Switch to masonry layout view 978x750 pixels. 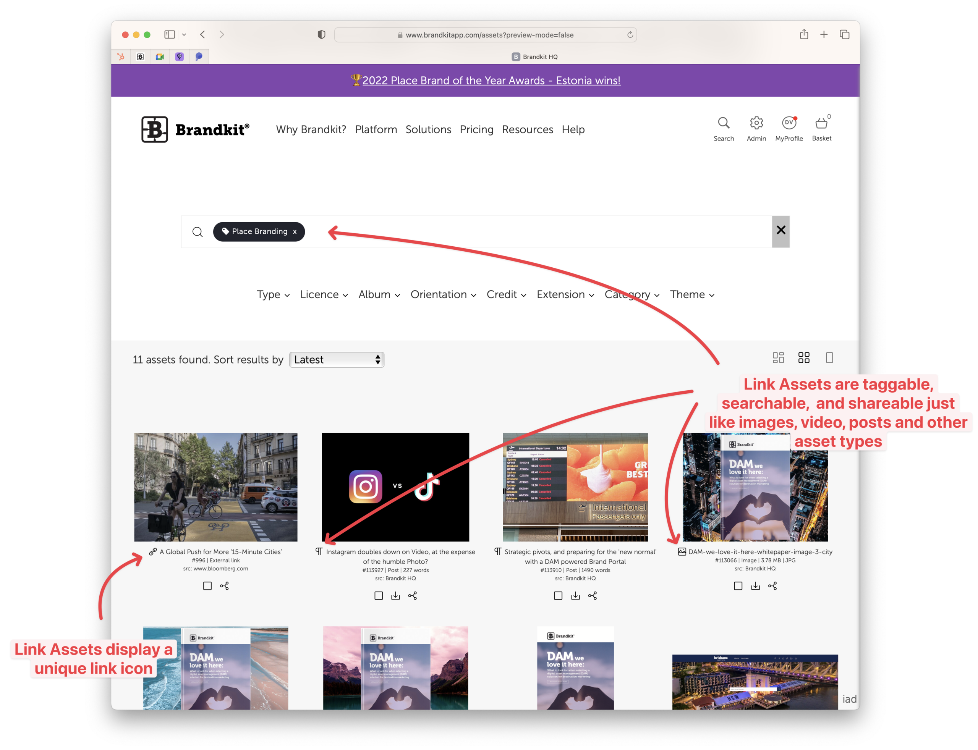[779, 357]
